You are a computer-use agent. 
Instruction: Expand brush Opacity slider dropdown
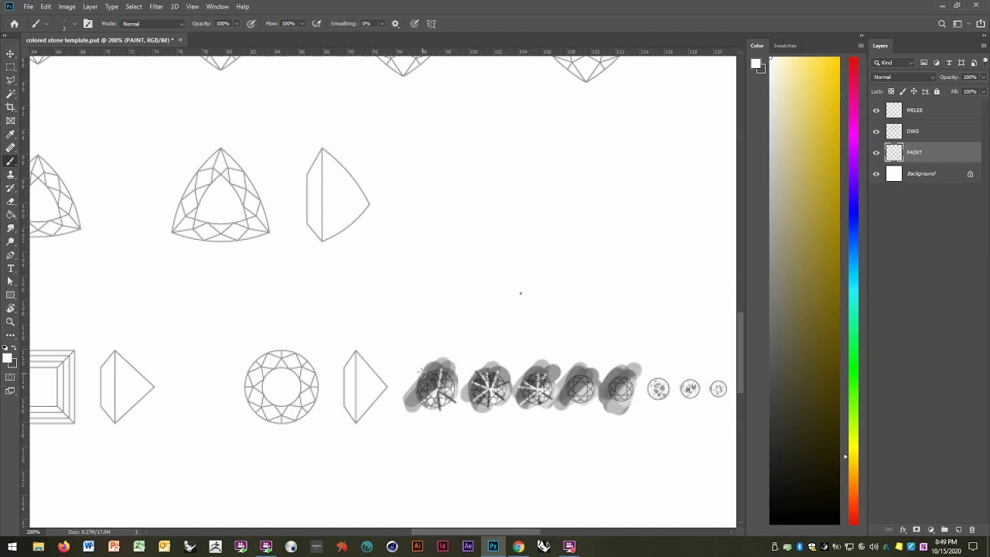(x=237, y=23)
